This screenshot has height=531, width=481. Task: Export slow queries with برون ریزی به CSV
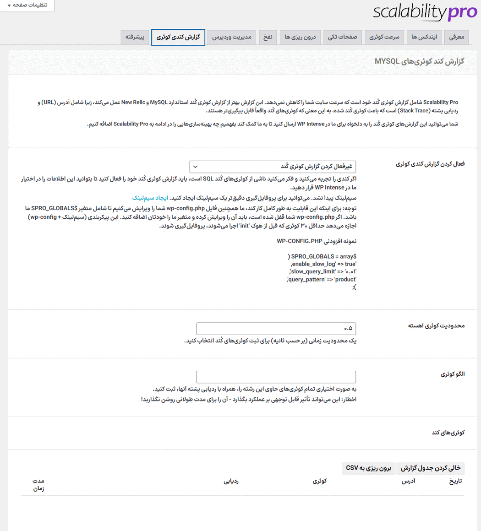point(368,468)
